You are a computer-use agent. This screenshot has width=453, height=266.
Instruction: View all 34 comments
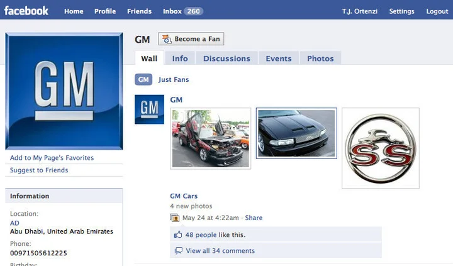(x=220, y=251)
